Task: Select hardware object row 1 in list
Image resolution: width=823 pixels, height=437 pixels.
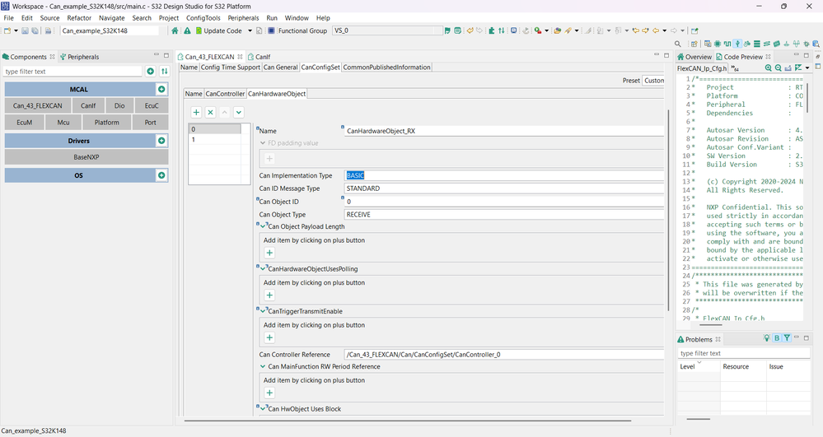Action: tap(215, 140)
